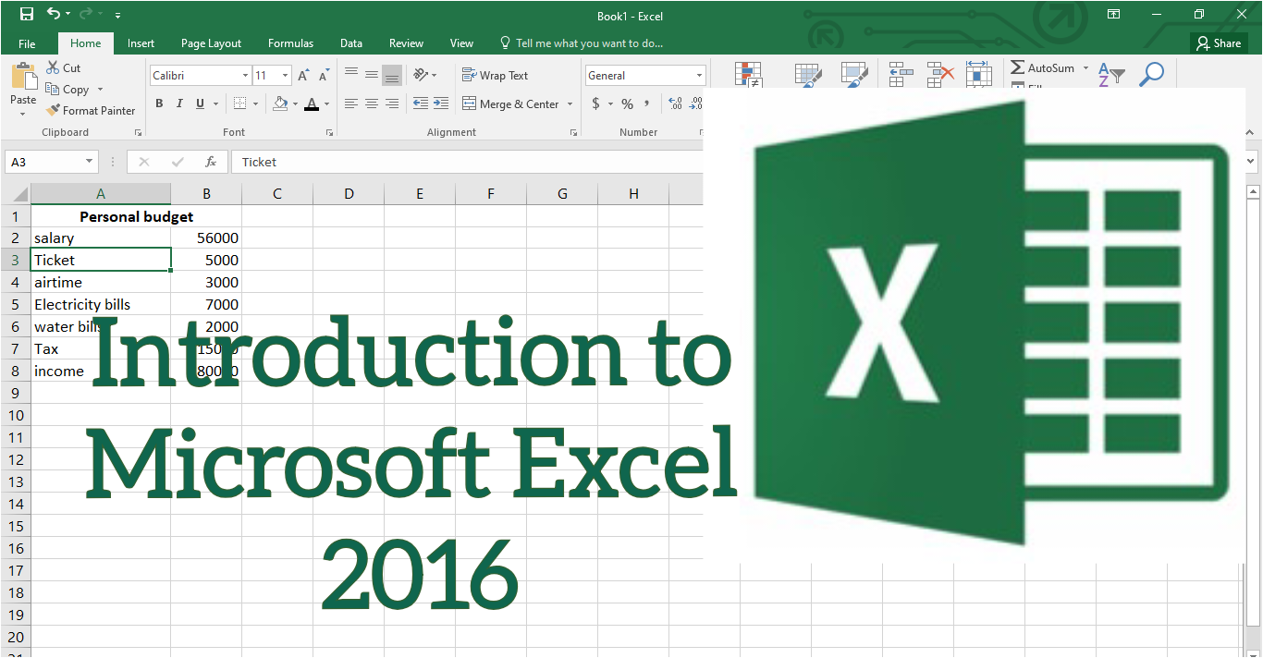
Task: Expand the General number format dropdown
Action: coord(699,76)
